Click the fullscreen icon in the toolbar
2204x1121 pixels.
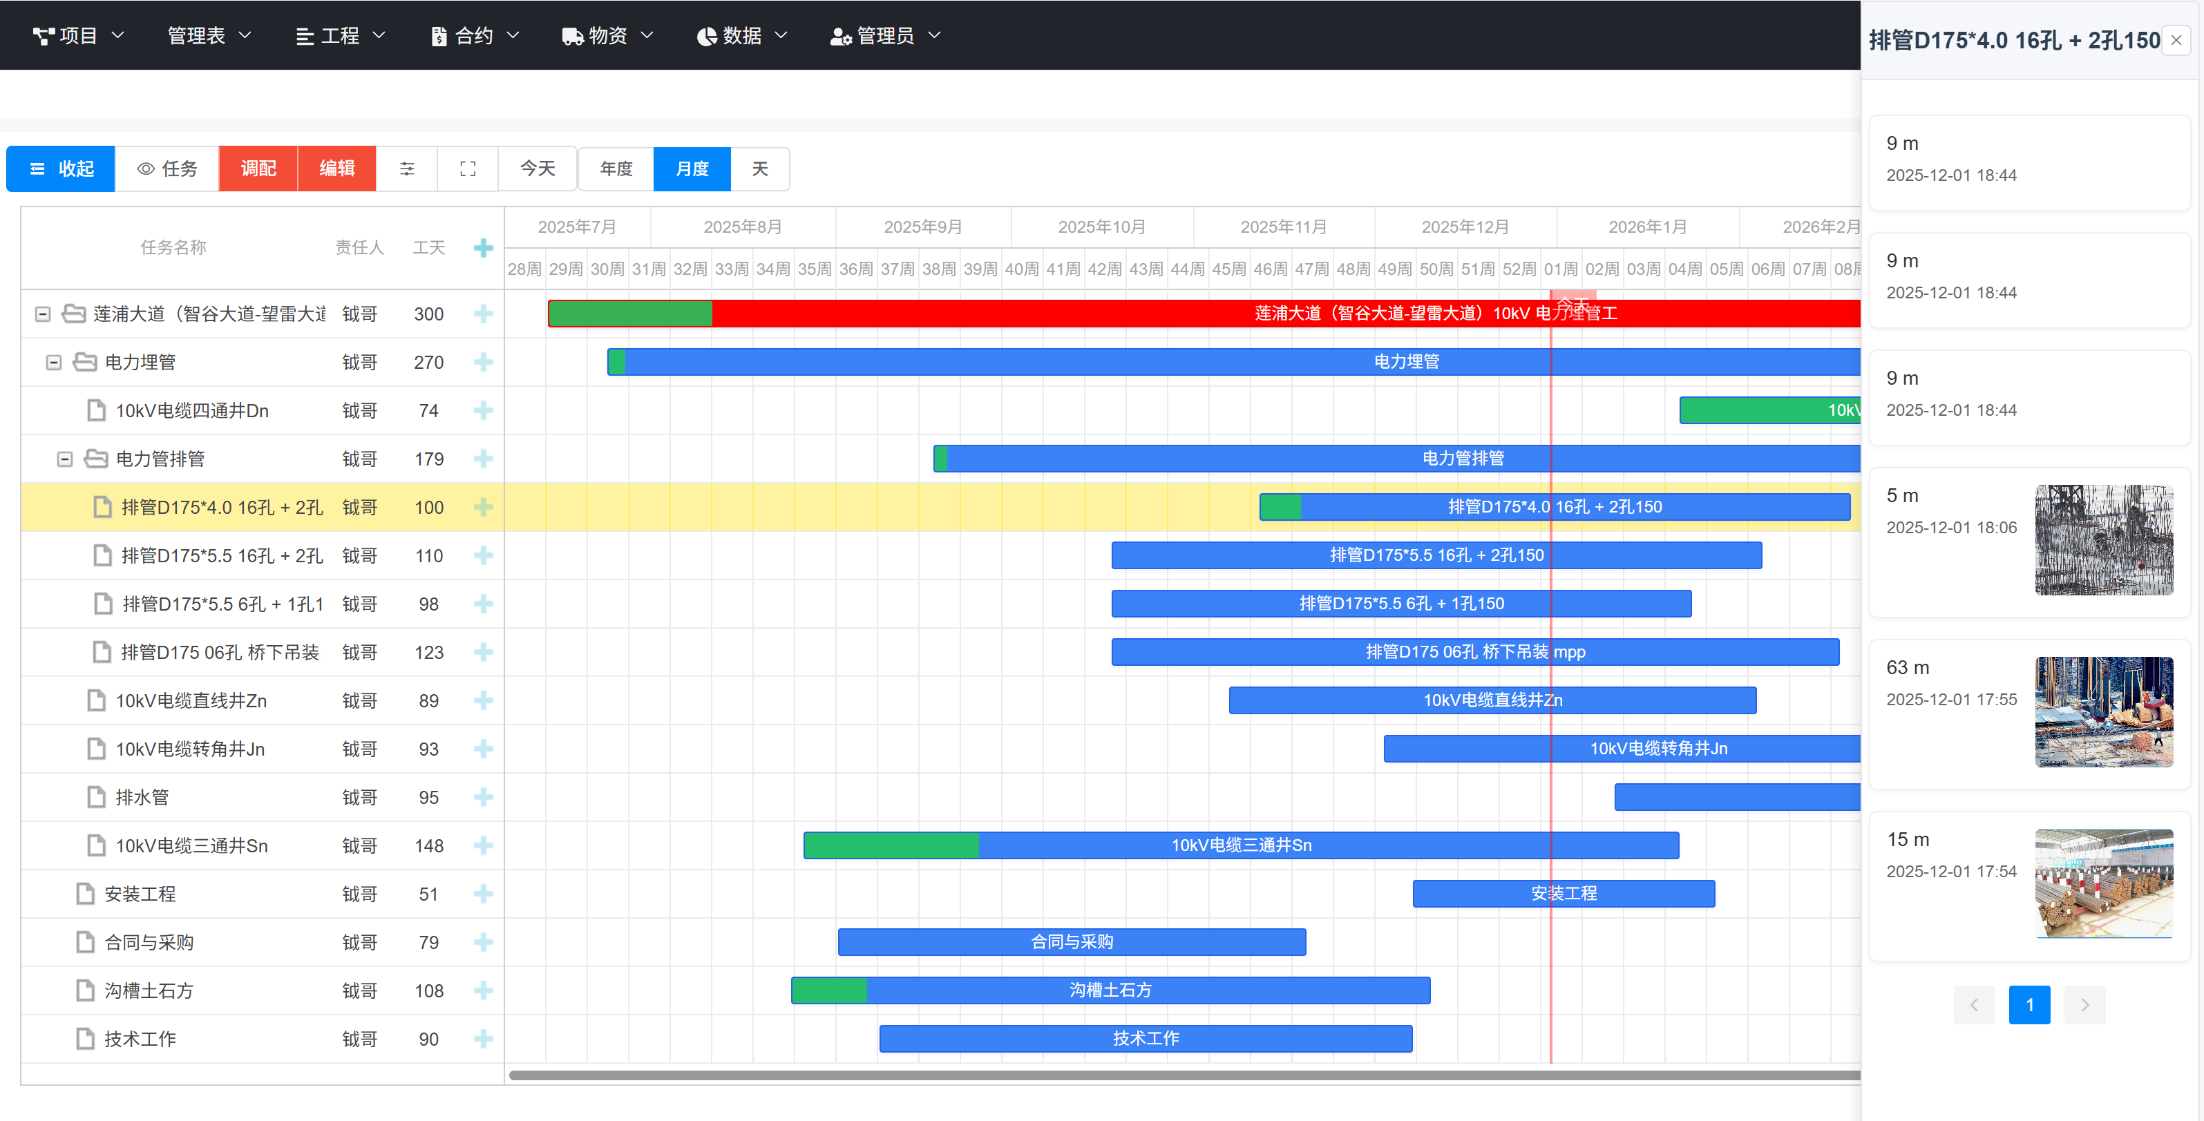click(x=468, y=169)
